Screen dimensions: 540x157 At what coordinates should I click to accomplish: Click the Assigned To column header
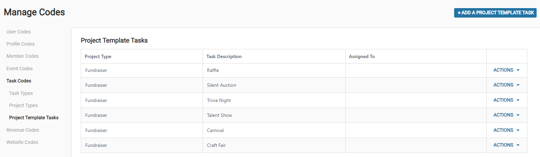pyautogui.click(x=362, y=56)
